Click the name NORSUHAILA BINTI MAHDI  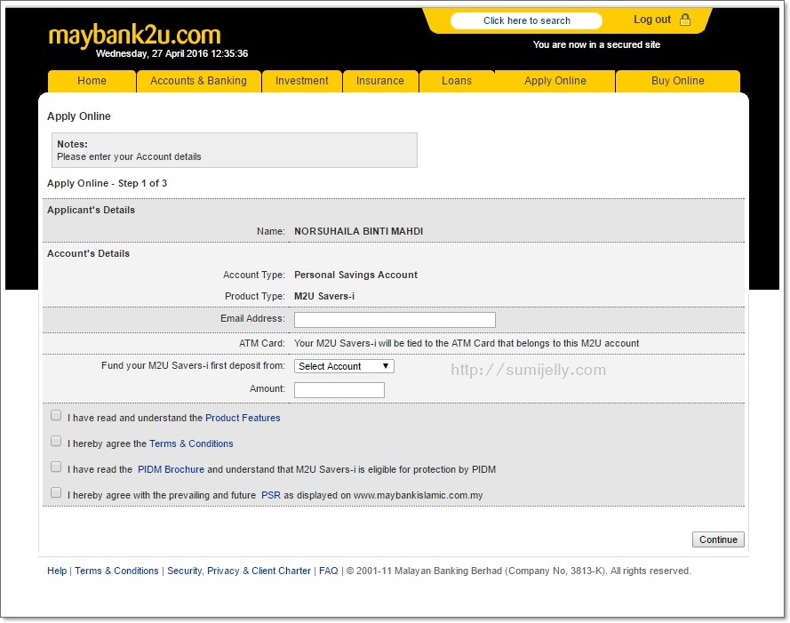tap(359, 231)
